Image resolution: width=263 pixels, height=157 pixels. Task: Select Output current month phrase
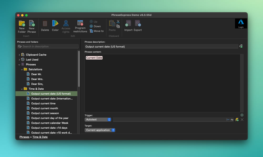tap(44, 108)
